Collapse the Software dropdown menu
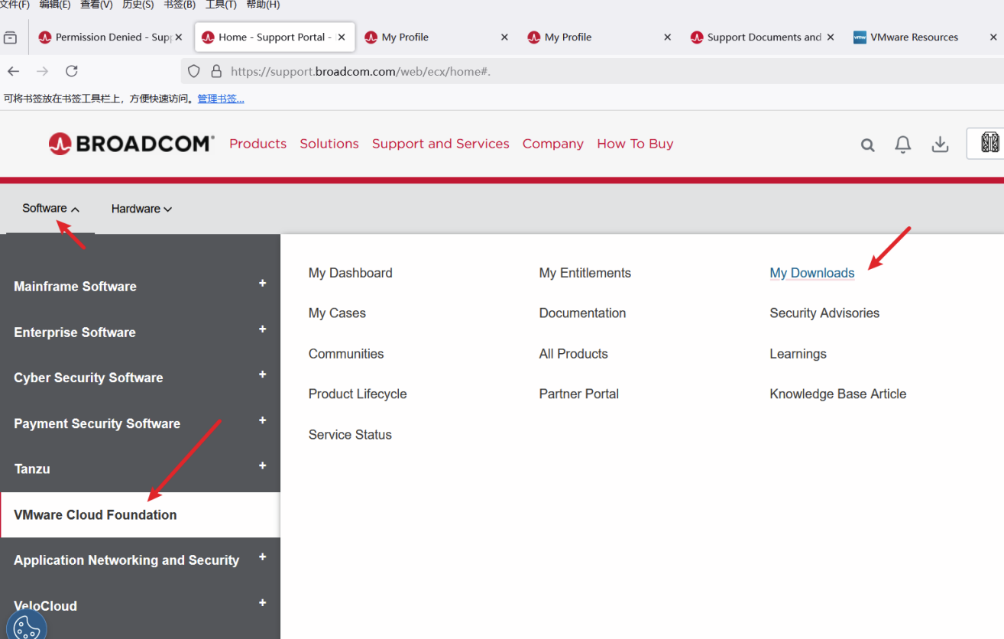This screenshot has height=639, width=1004. click(x=50, y=209)
